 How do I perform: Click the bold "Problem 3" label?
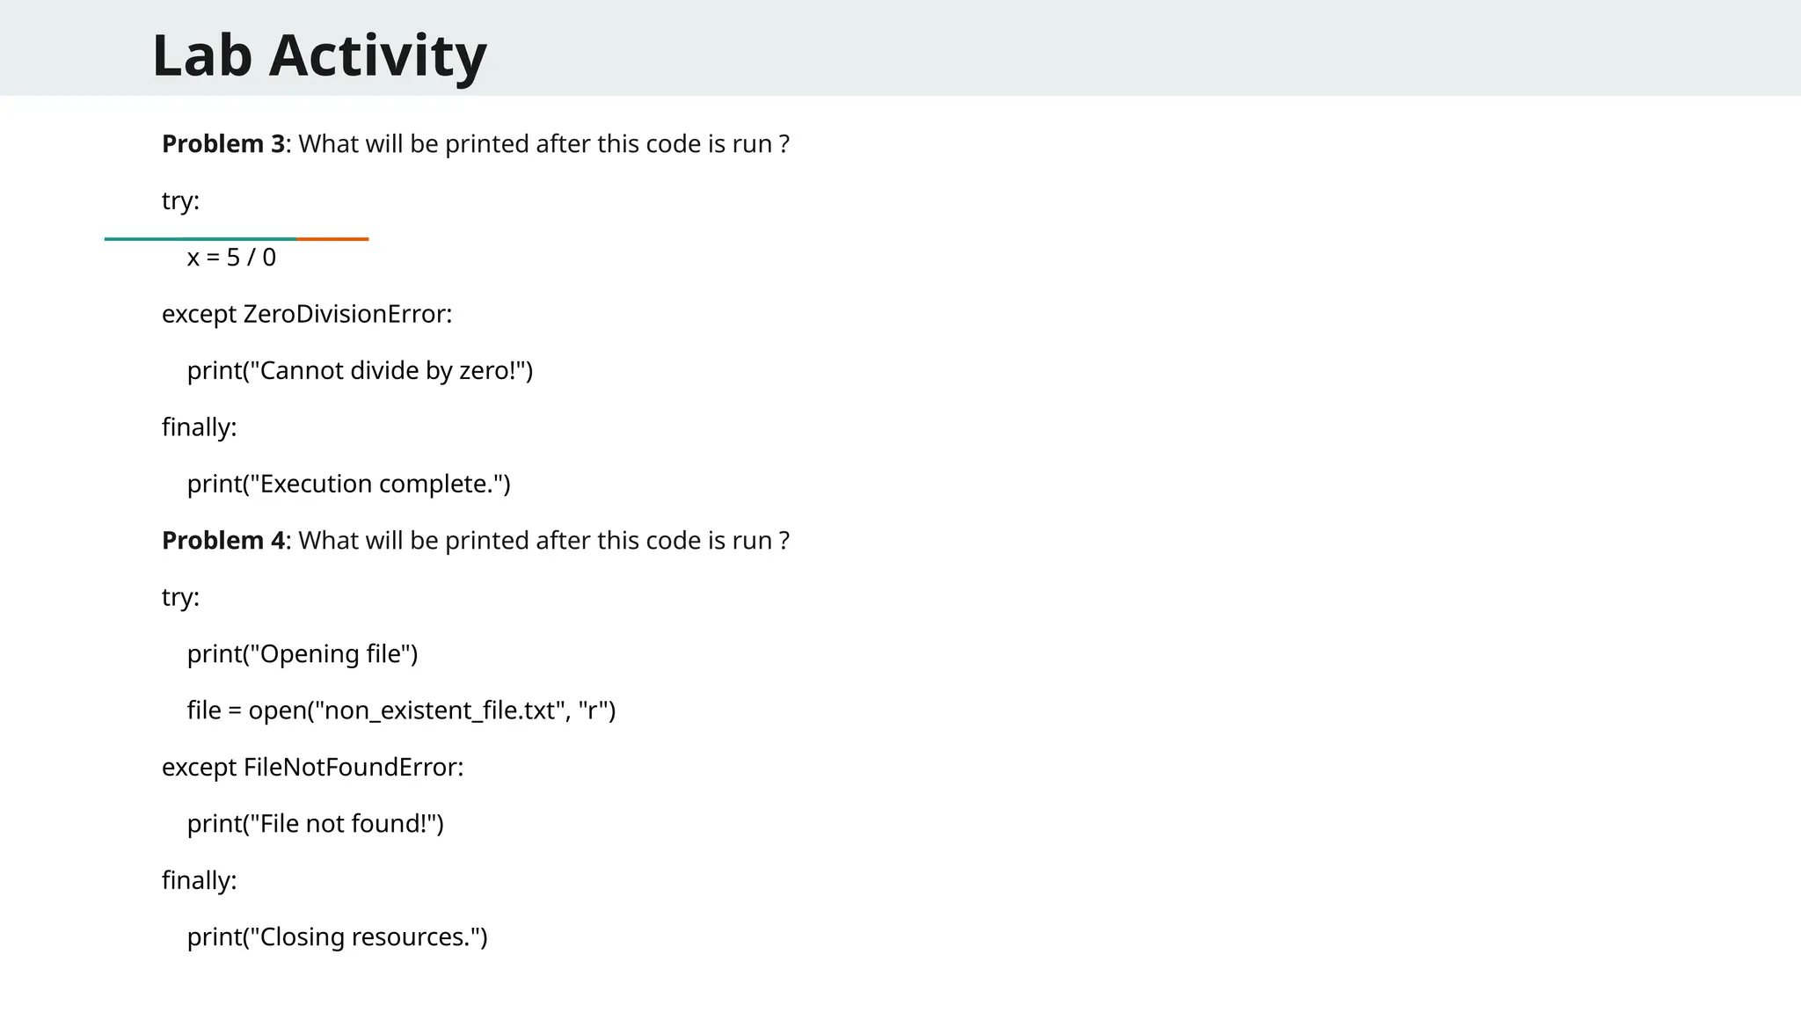click(x=223, y=144)
